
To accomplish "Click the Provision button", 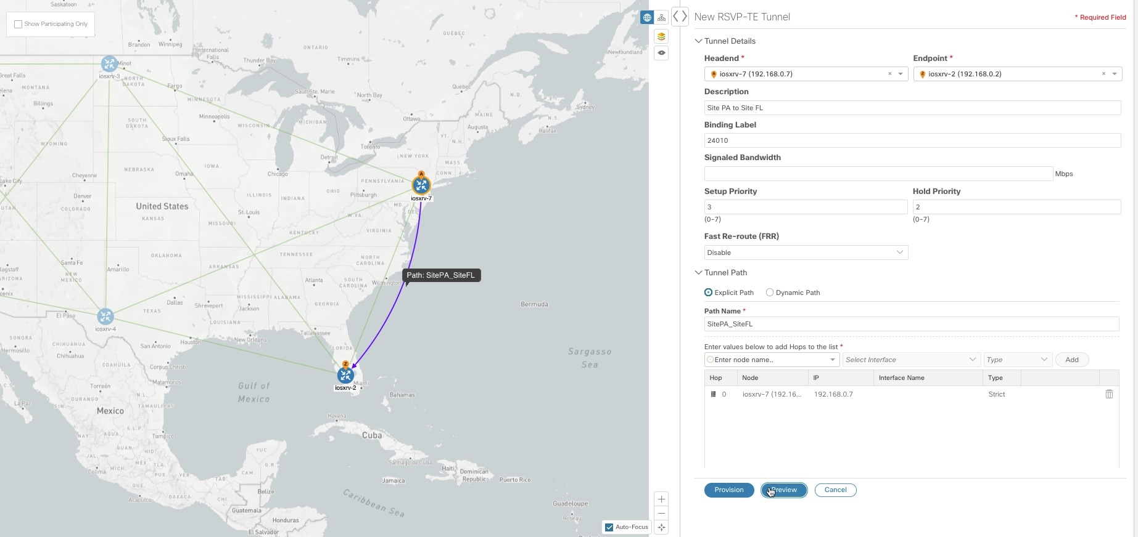I will [x=729, y=490].
